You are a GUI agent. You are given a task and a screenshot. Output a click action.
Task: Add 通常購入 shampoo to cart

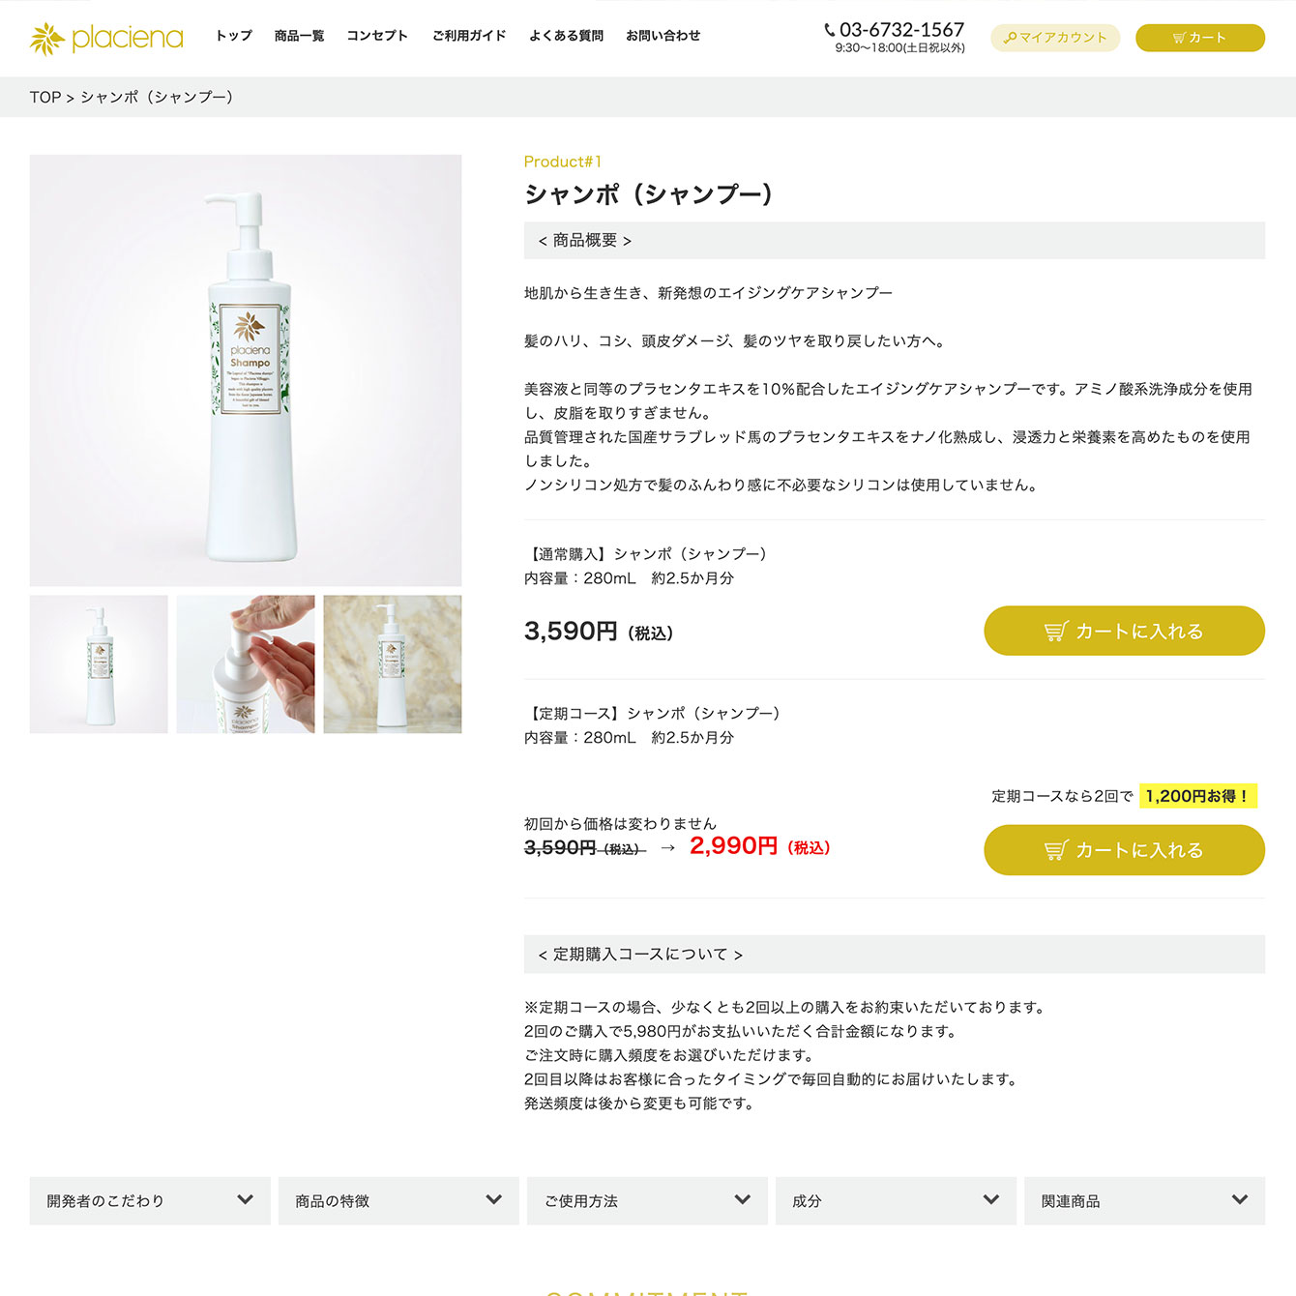coord(1124,631)
